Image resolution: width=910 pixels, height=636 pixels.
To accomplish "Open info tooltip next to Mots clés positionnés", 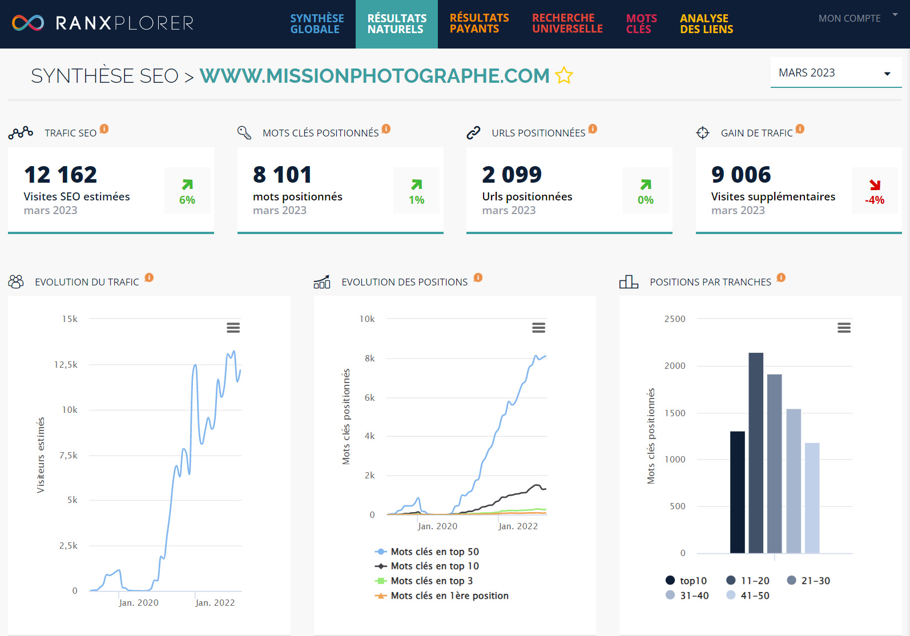I will (x=386, y=129).
